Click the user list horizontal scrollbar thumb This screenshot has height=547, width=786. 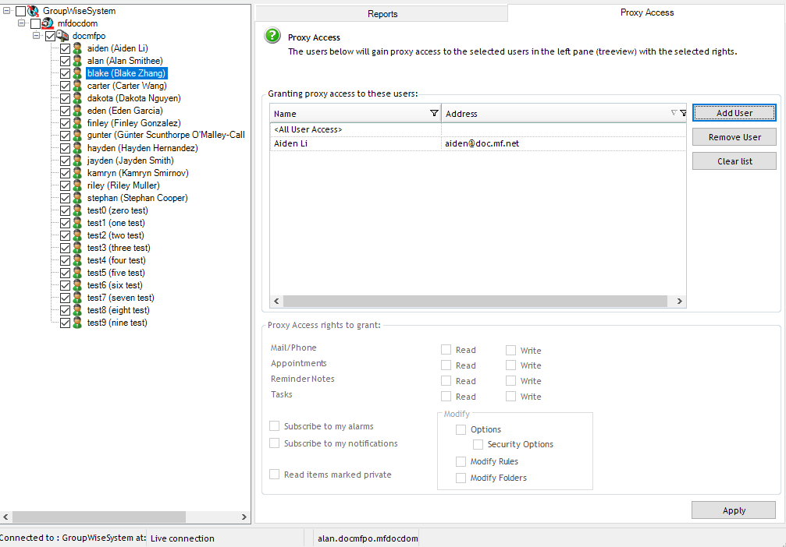click(x=475, y=301)
